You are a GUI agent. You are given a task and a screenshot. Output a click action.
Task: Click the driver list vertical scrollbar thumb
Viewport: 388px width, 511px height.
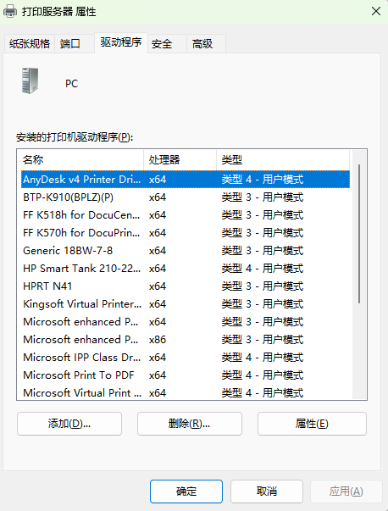[359, 234]
